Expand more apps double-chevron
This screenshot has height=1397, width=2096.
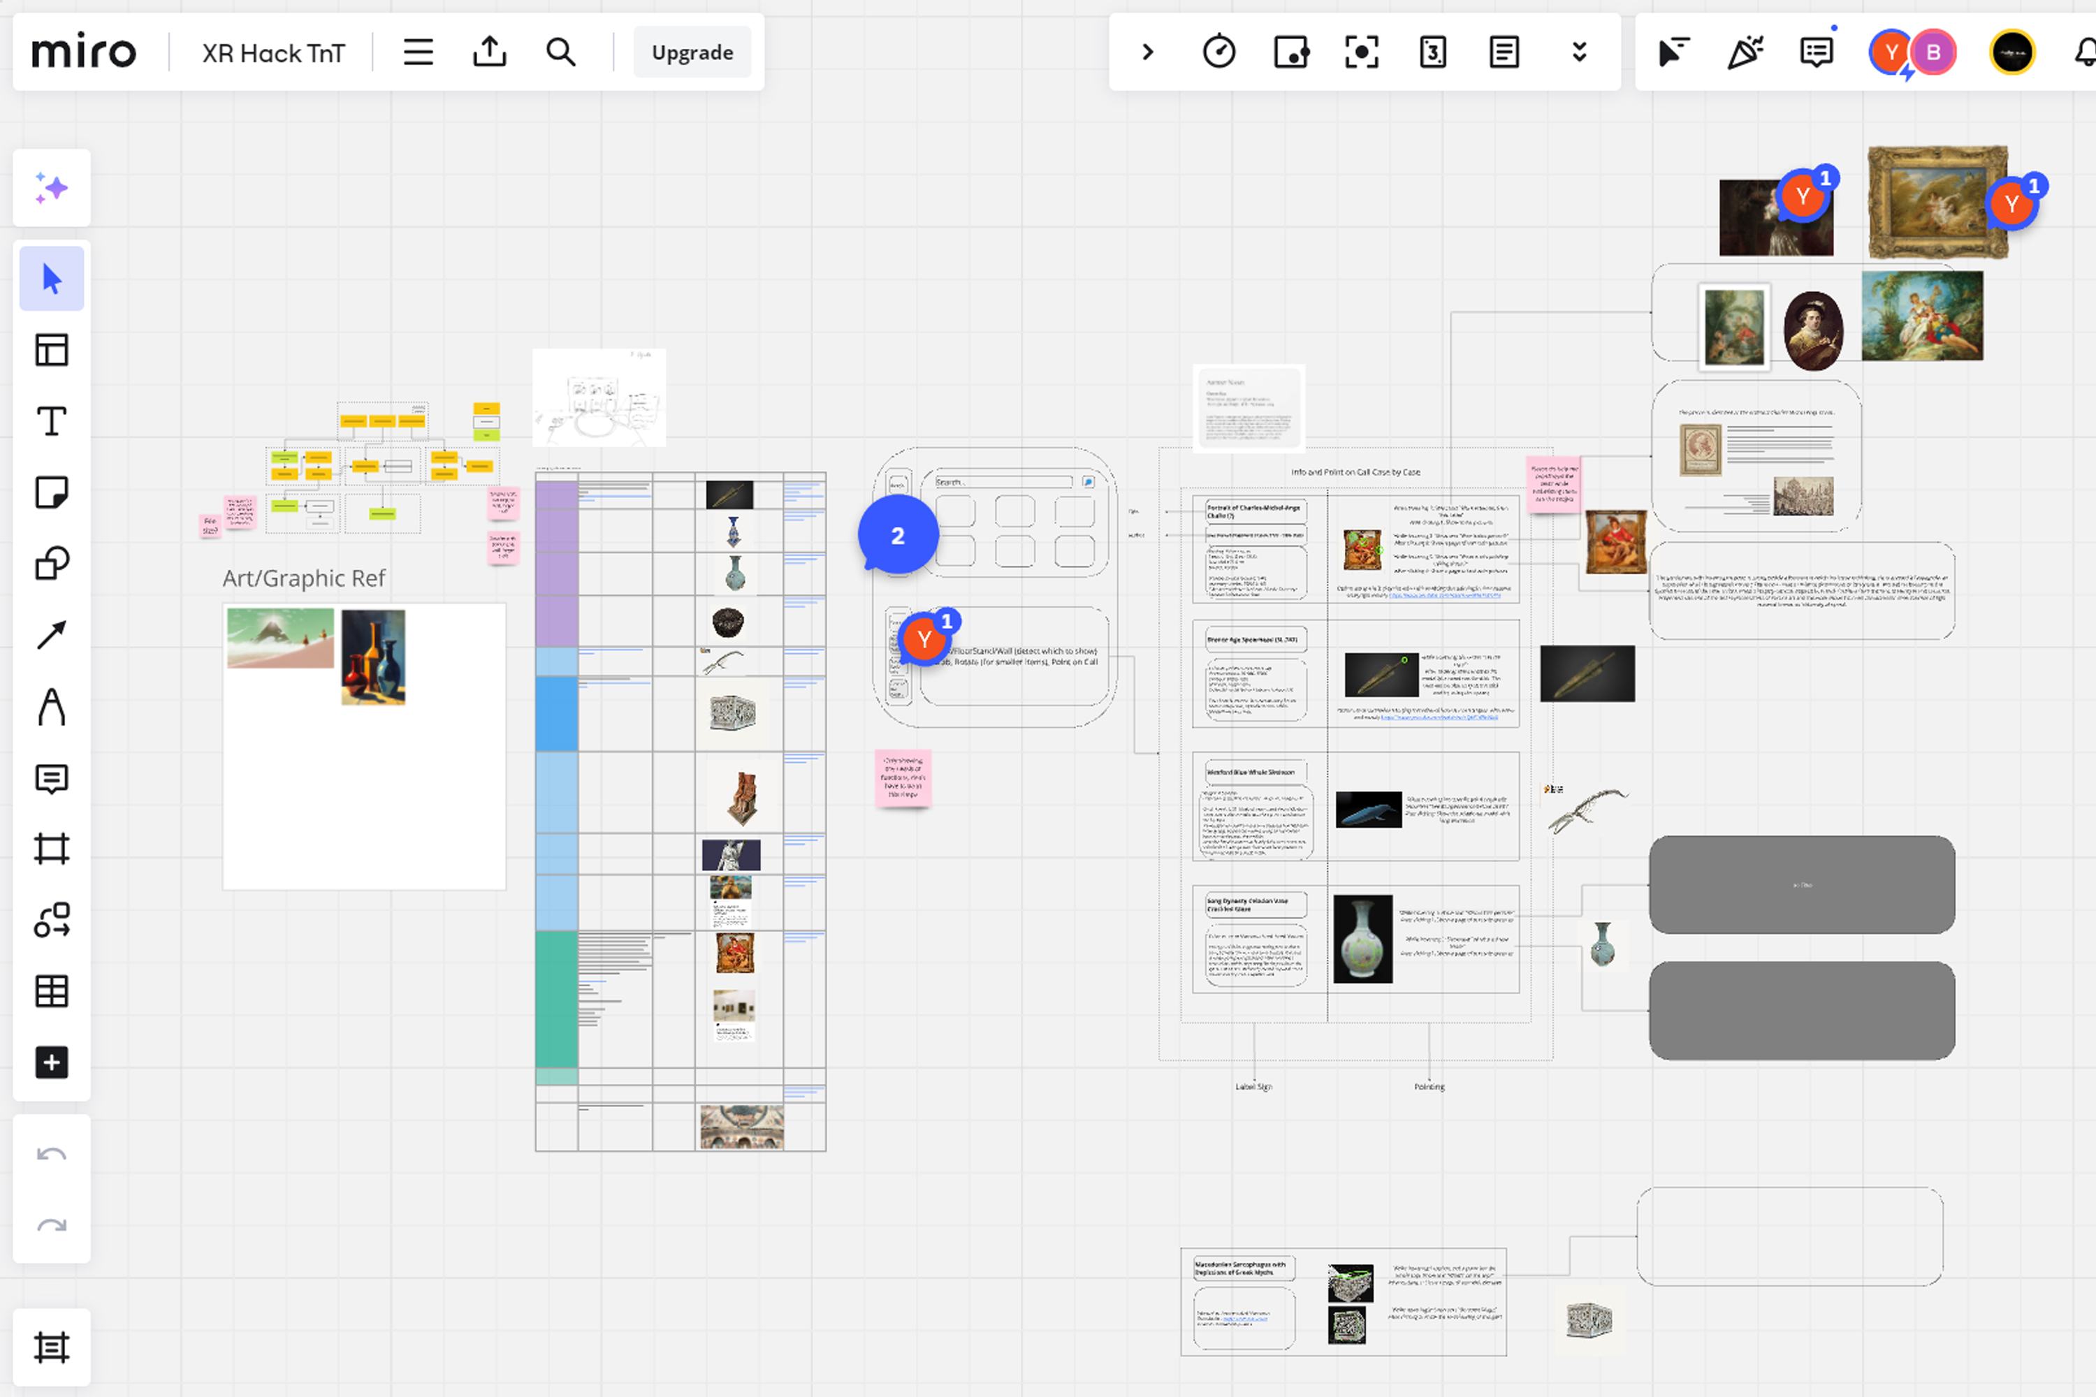(x=1578, y=52)
